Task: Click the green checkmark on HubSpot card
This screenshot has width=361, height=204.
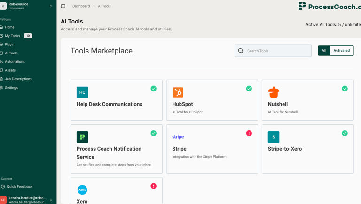Action: pyautogui.click(x=249, y=89)
